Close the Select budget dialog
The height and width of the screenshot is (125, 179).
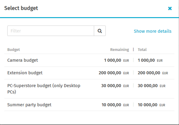click(170, 8)
